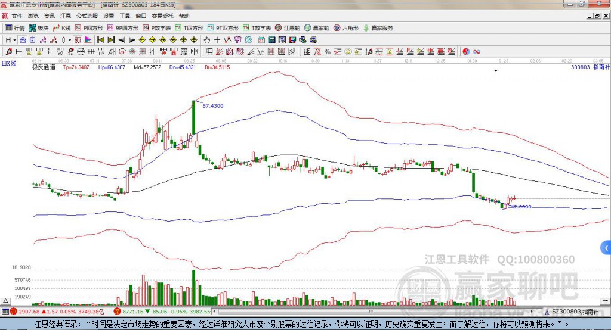Step forward with the black right arrow
The height and width of the screenshot is (330, 611).
[132, 40]
